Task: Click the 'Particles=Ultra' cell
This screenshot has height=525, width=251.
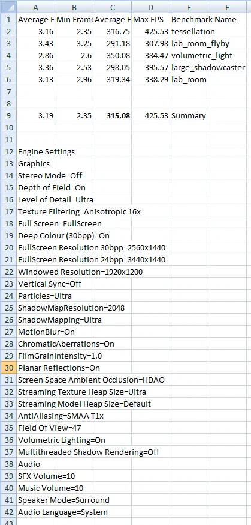Action: tap(45, 296)
